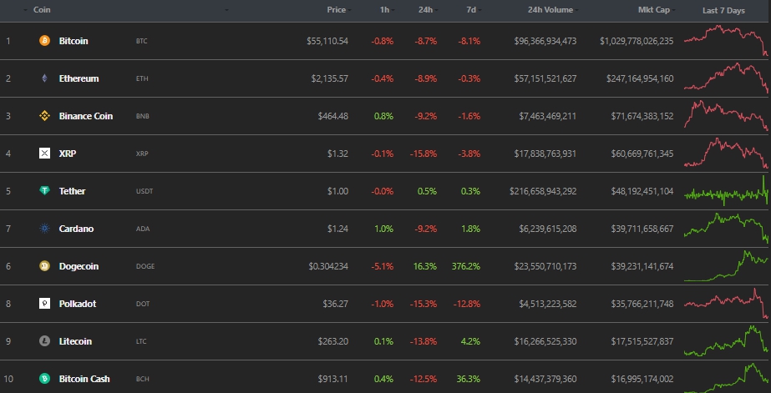Click the Litecoin grey logo icon
This screenshot has height=393, width=771.
[45, 341]
